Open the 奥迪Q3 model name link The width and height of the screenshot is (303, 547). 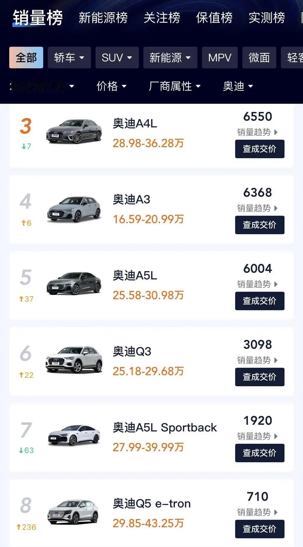pos(132,351)
